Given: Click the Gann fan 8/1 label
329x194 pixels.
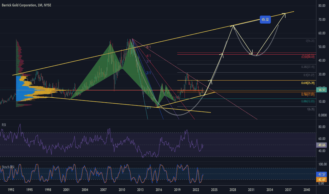Looking at the screenshot, I should pyautogui.click(x=149, y=47).
